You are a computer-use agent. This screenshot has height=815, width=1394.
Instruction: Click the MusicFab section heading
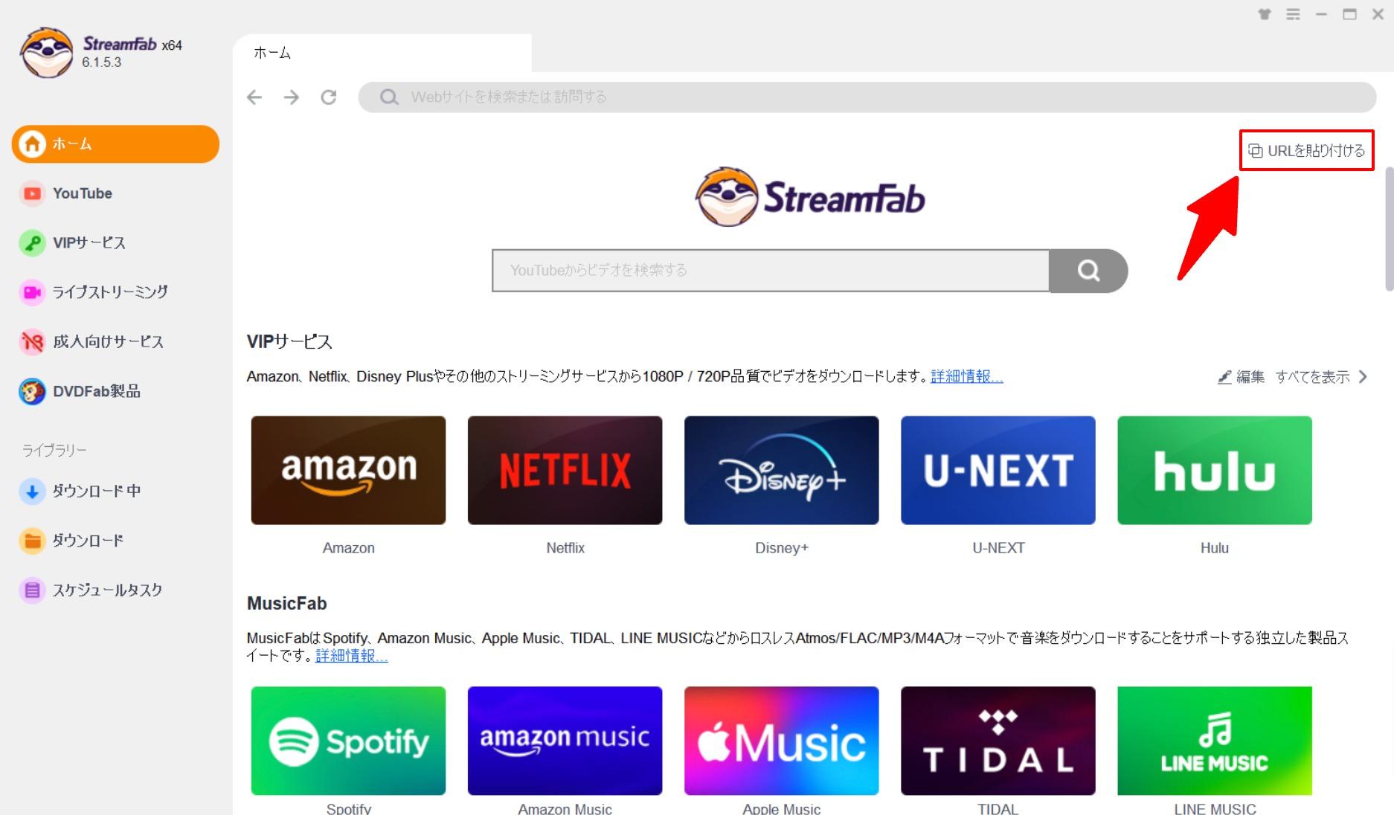(x=286, y=603)
